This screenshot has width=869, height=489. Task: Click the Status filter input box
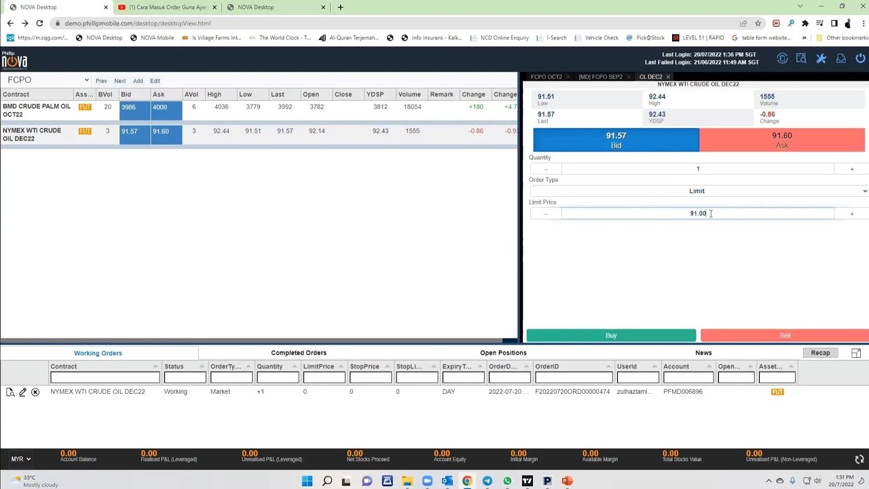[x=185, y=378]
